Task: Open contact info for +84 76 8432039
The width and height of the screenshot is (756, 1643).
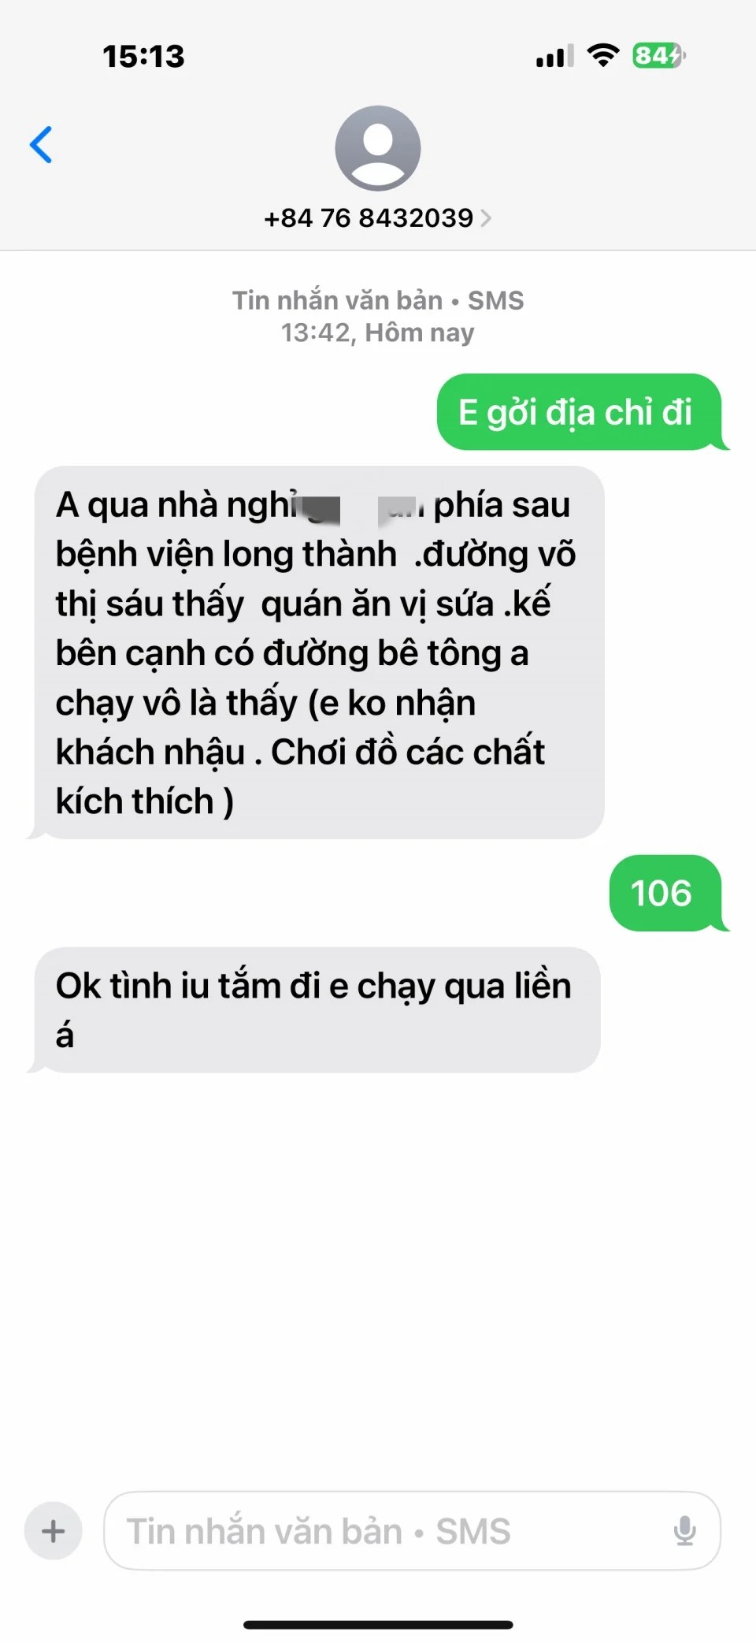Action: click(369, 218)
